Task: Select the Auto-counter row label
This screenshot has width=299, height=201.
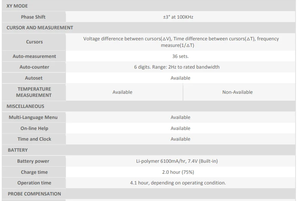Action: click(x=34, y=67)
